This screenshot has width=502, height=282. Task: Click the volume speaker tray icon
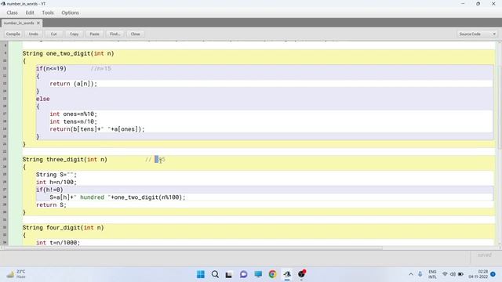[x=453, y=274]
